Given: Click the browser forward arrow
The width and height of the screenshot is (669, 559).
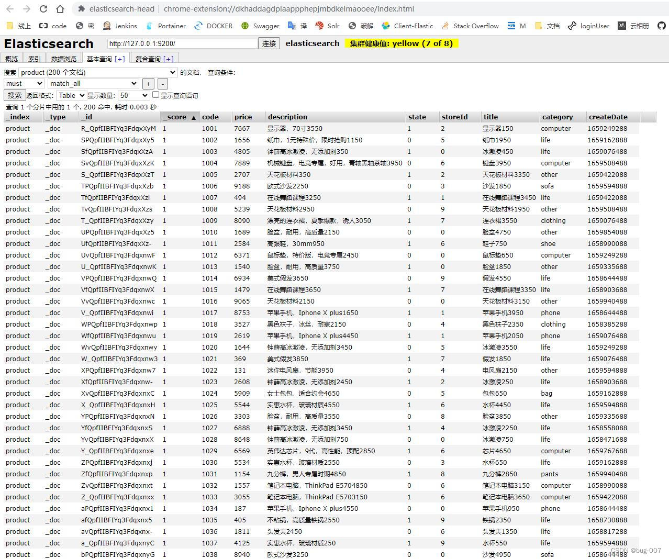Looking at the screenshot, I should (x=27, y=9).
